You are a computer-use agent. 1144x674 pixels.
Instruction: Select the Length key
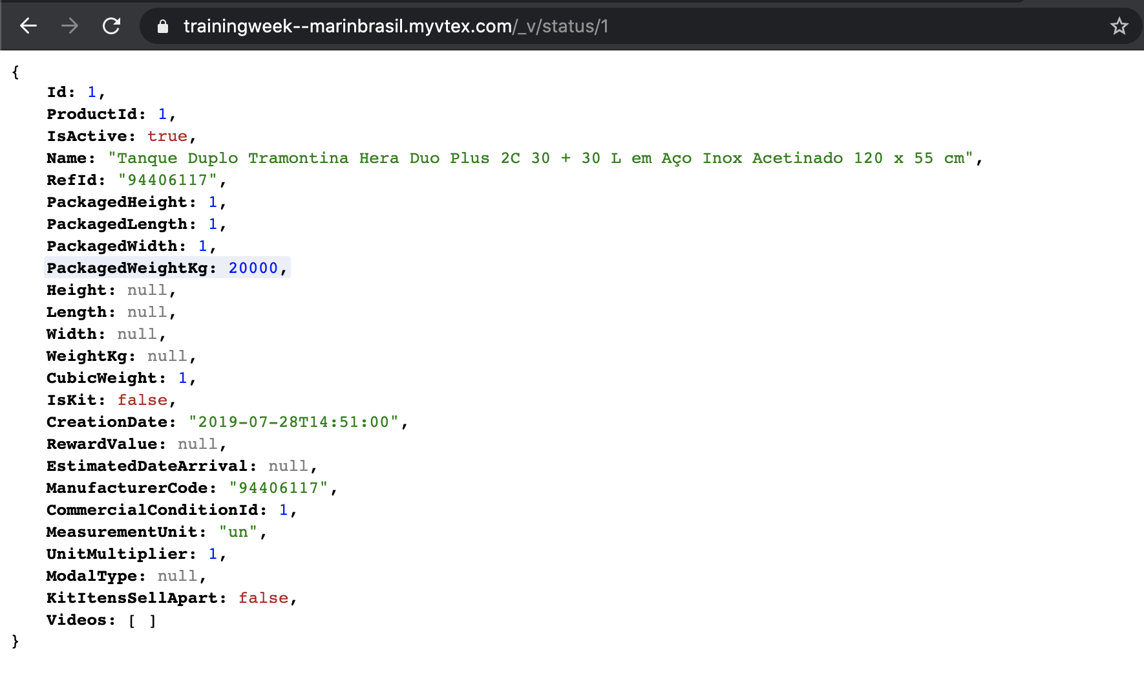[x=81, y=312]
